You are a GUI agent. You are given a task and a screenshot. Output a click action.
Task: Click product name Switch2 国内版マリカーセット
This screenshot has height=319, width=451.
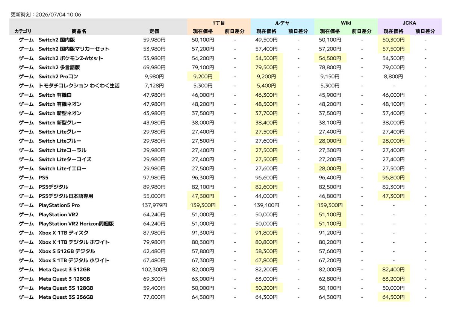74,49
